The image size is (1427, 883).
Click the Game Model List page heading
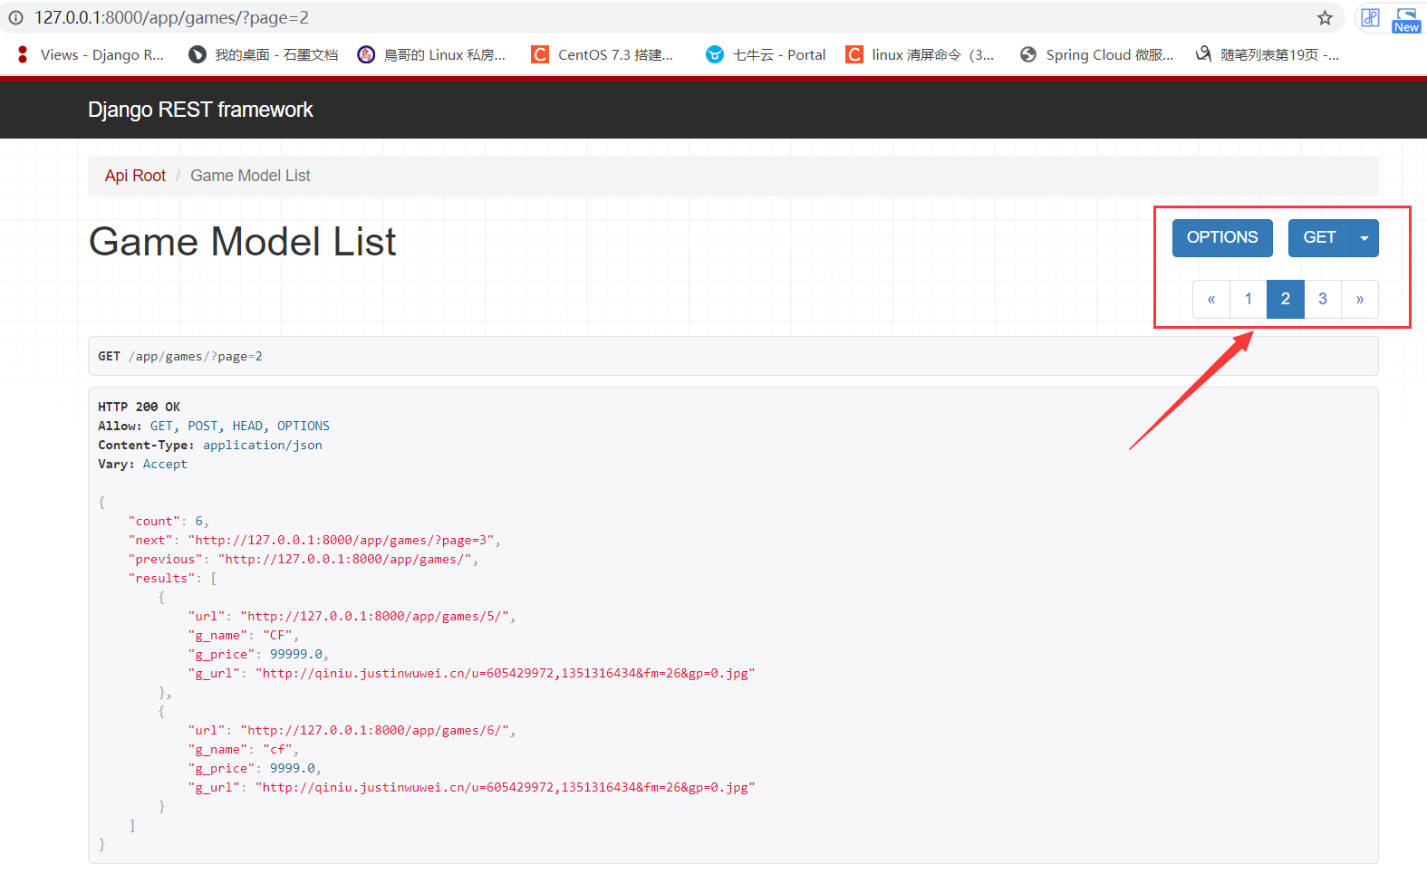[243, 242]
